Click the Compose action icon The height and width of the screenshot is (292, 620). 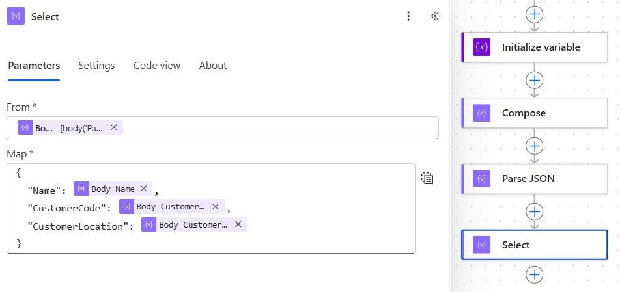[x=482, y=113]
